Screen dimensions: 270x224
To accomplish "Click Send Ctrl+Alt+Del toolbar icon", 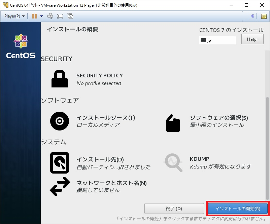I will coord(50,16).
